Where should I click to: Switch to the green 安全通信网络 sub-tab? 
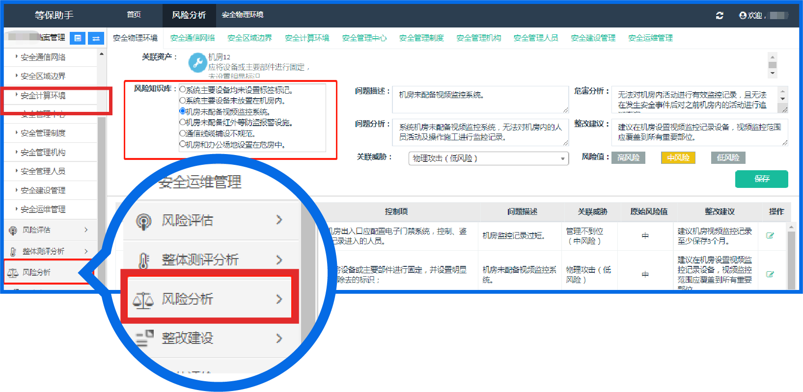pos(193,38)
